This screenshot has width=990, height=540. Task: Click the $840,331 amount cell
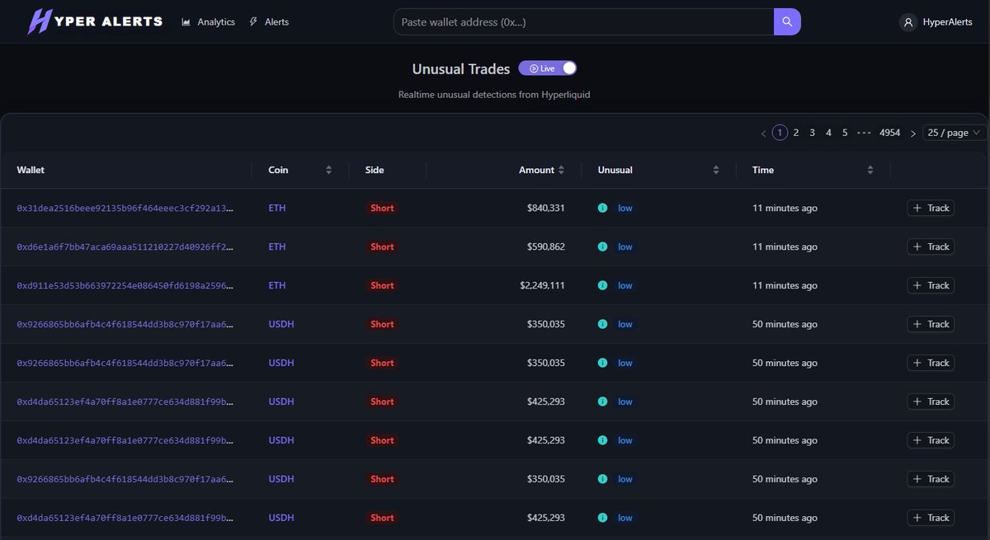tap(546, 208)
